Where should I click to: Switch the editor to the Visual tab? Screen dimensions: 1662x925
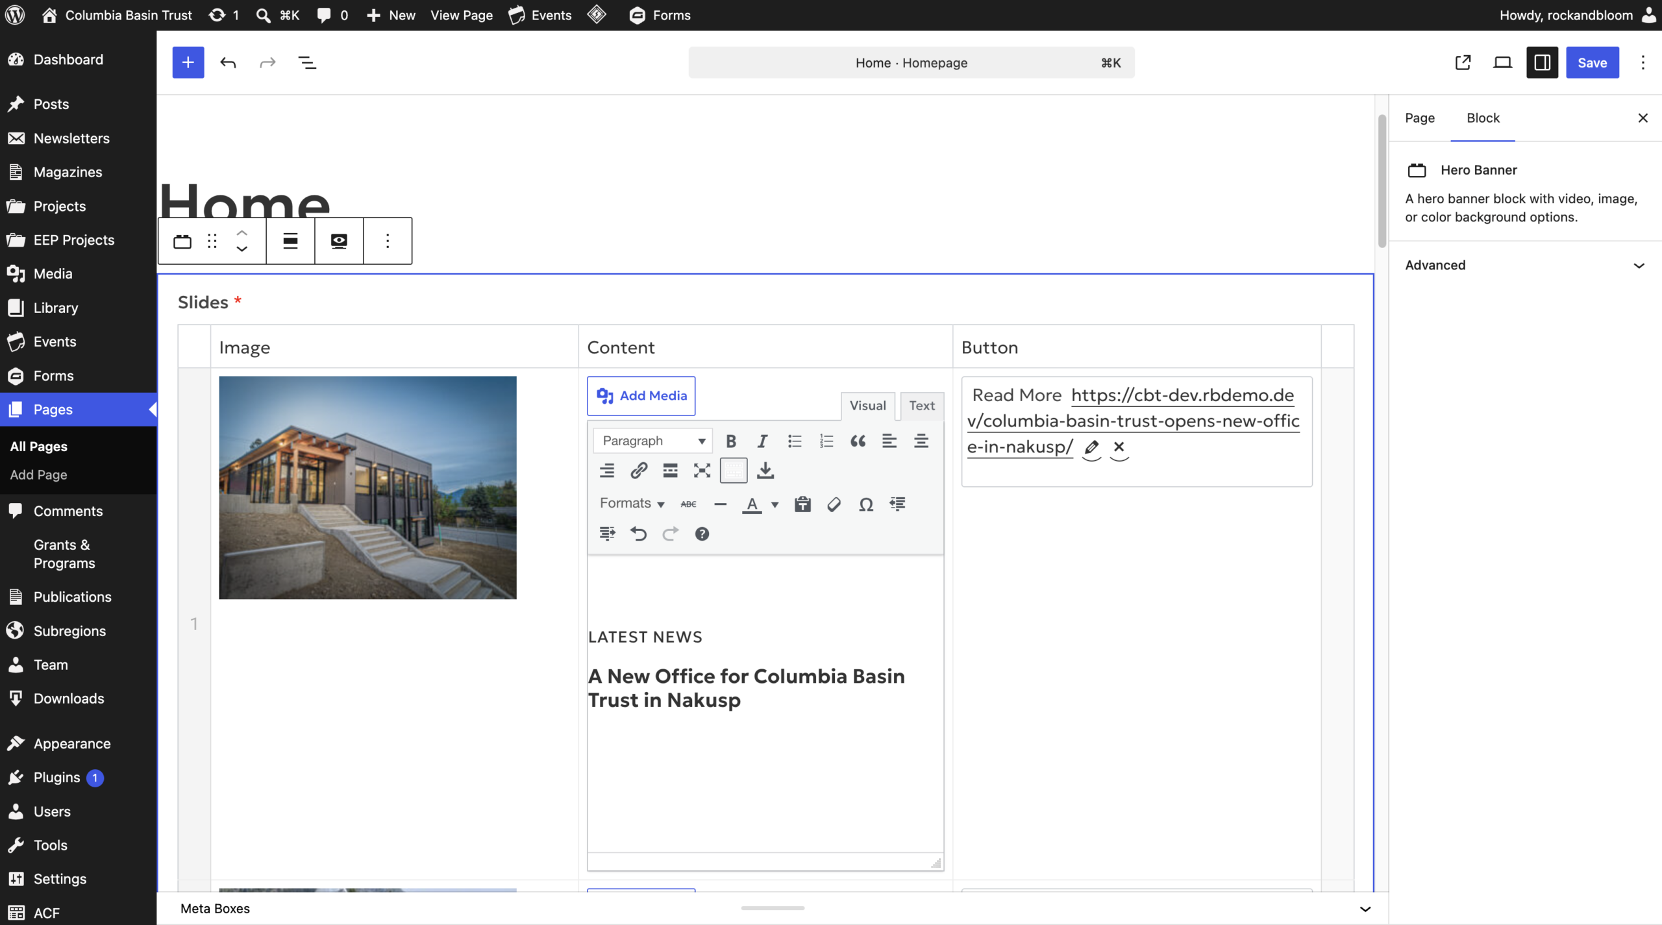coord(868,406)
